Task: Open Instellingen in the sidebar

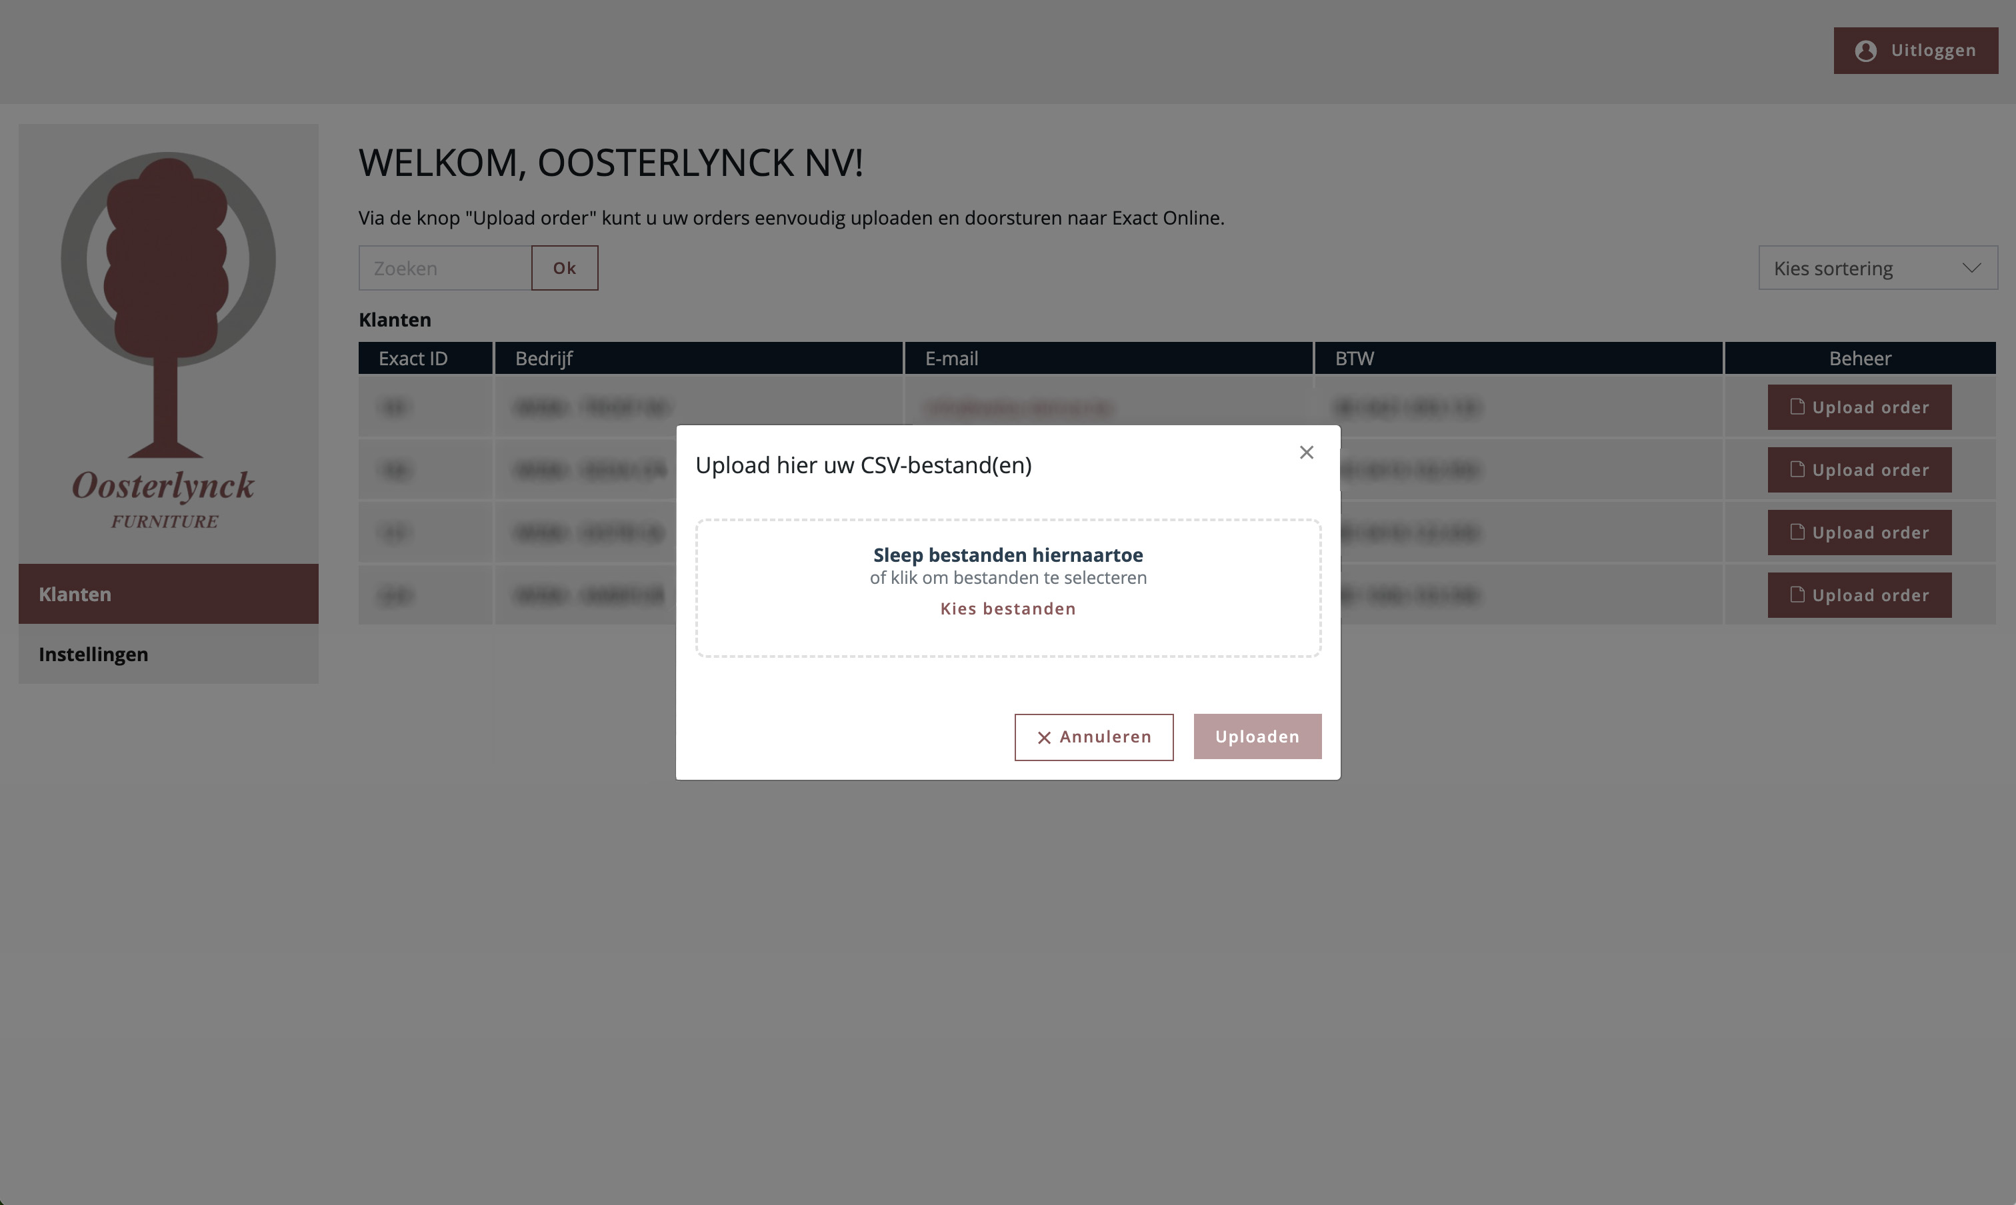Action: pyautogui.click(x=168, y=654)
